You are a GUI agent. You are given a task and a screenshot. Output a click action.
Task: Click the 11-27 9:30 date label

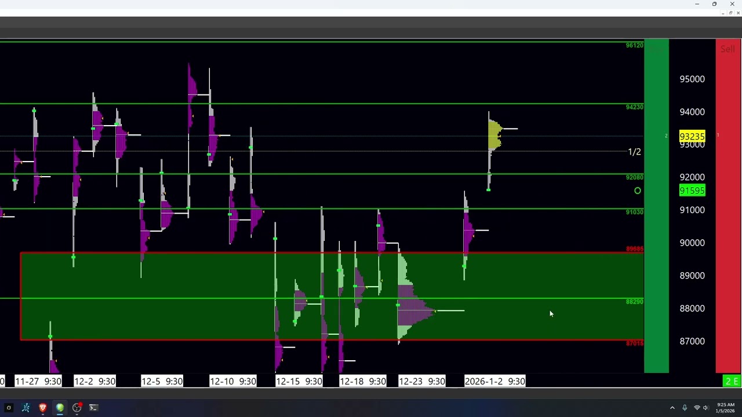click(x=38, y=381)
